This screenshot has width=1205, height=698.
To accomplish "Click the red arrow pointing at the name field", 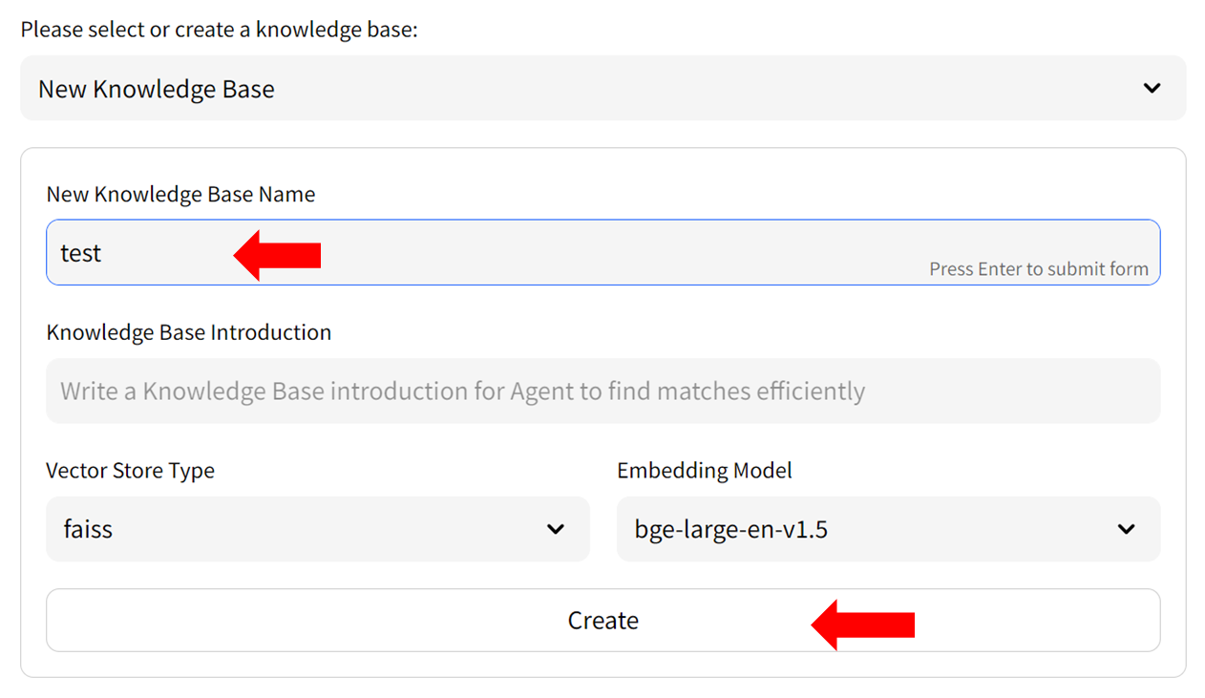I will point(278,255).
